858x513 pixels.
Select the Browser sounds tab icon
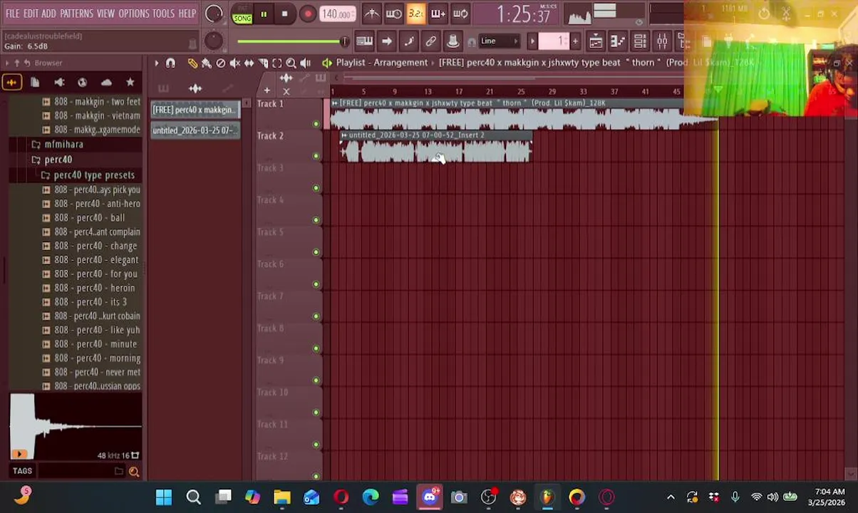point(11,83)
